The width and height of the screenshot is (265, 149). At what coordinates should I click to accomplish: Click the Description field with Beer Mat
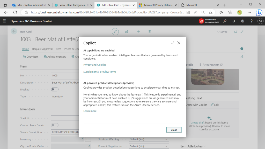pos(65,82)
